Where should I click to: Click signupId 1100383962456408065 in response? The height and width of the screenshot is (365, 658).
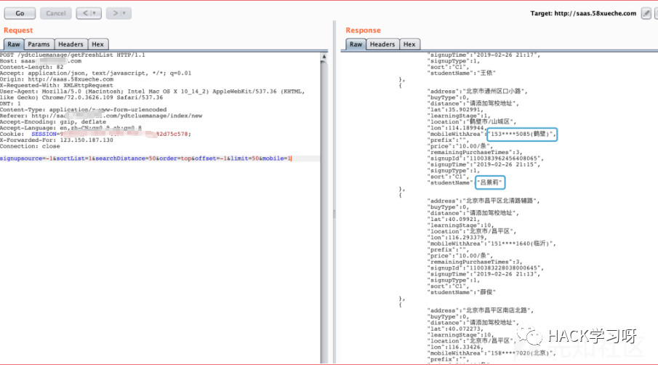(x=485, y=159)
